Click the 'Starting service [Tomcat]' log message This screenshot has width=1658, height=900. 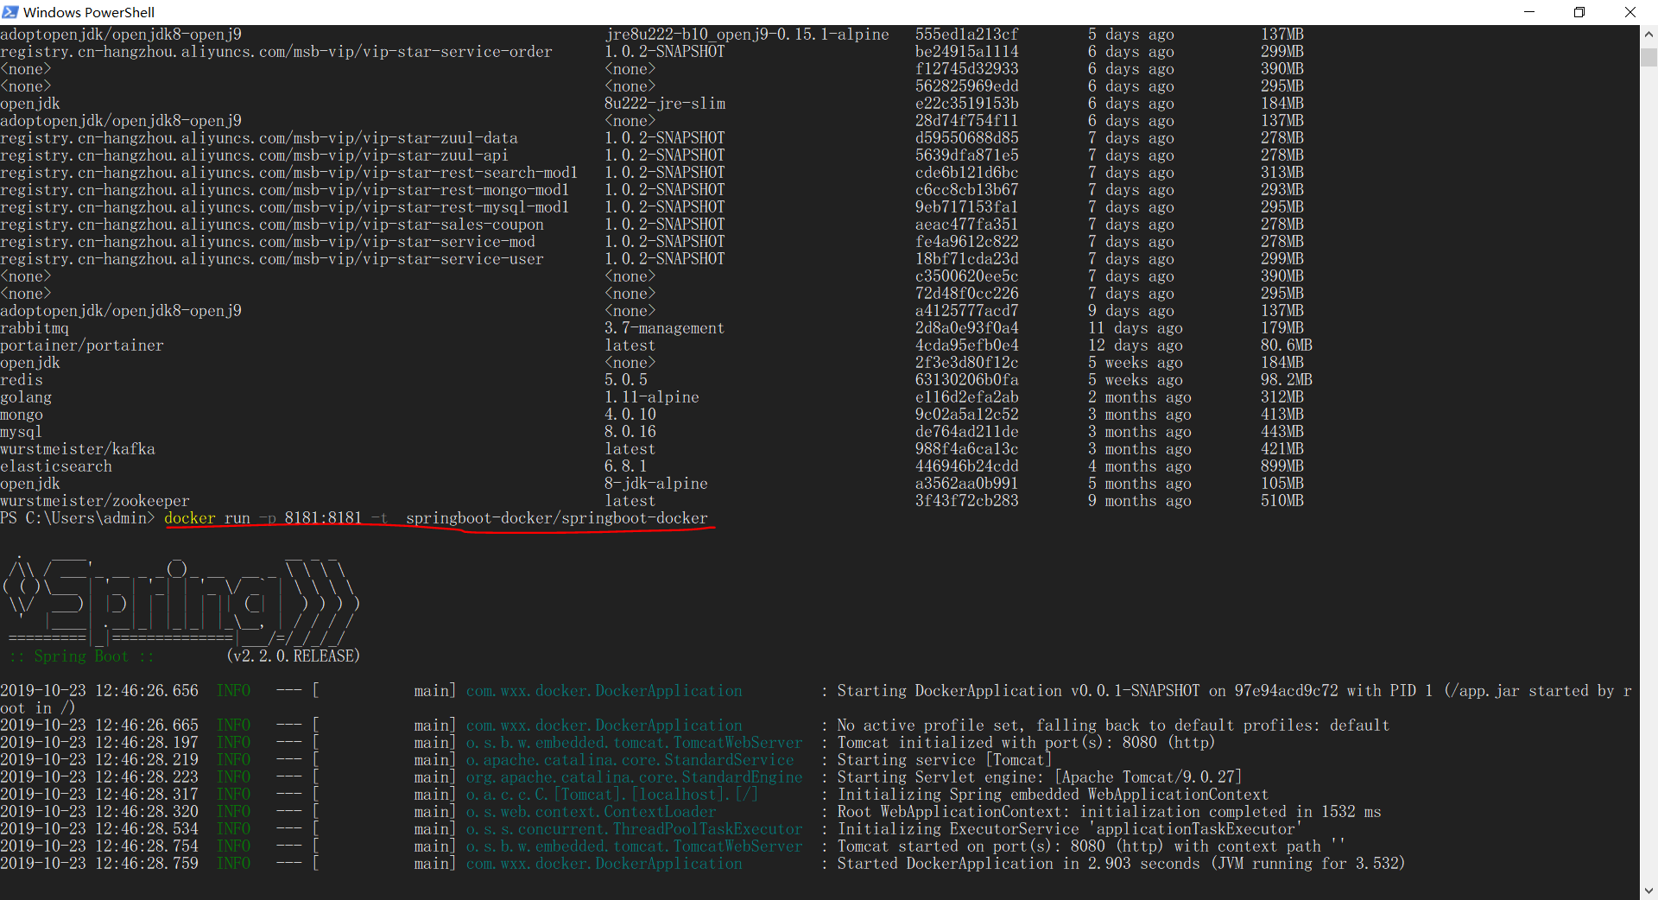click(x=946, y=760)
